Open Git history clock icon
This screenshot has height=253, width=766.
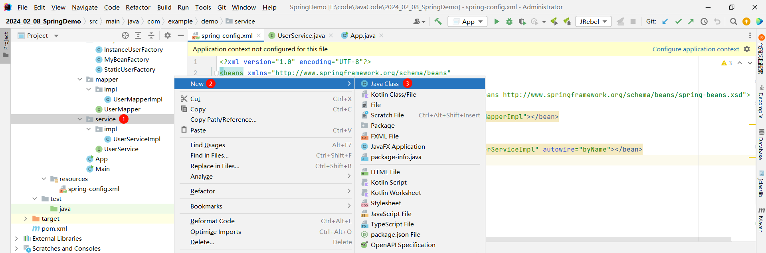tap(704, 21)
